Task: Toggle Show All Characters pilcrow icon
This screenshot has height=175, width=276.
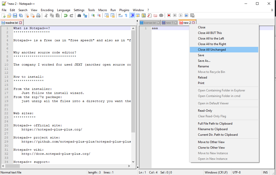Action: pyautogui.click(x=126, y=15)
